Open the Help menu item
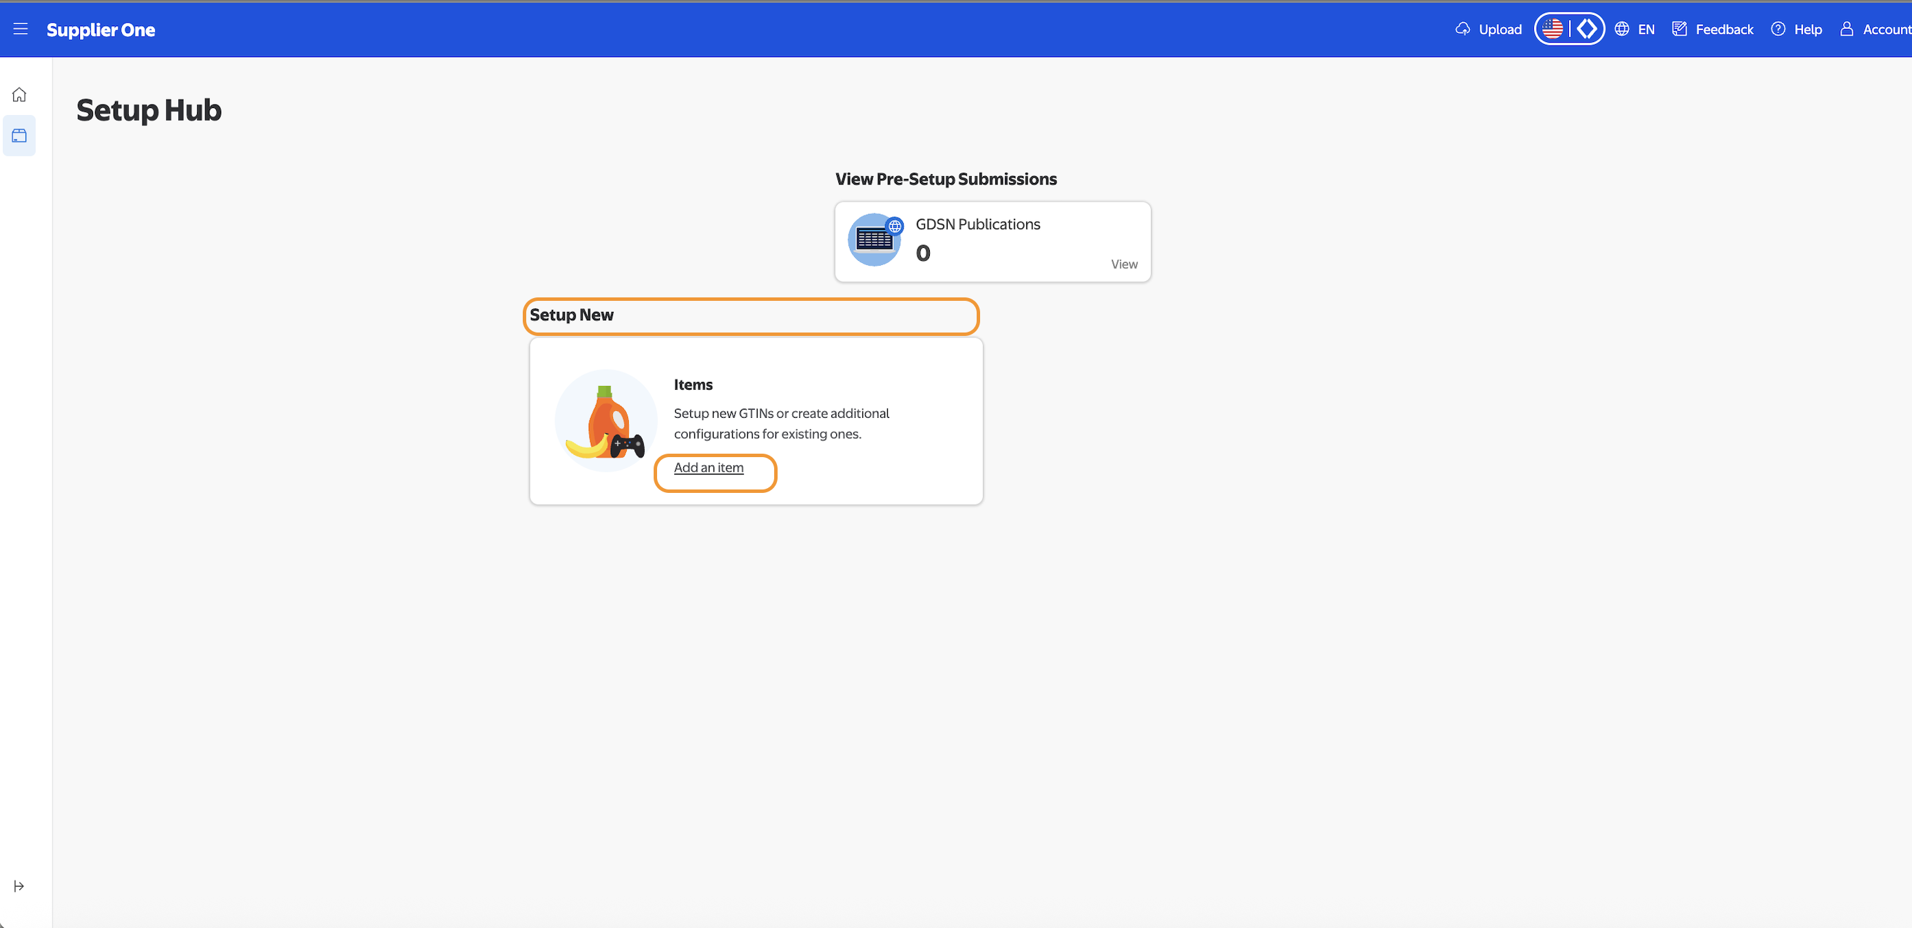1912x928 pixels. point(1807,30)
